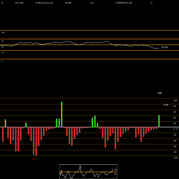Screen dimensions: 179x179
Task: Click the 'SI MunafaSutraR' header text
Action: coord(44,3)
